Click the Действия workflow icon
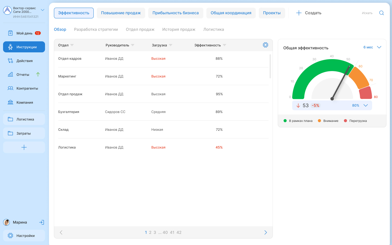Viewport: 392px width, 245px height. 10,61
